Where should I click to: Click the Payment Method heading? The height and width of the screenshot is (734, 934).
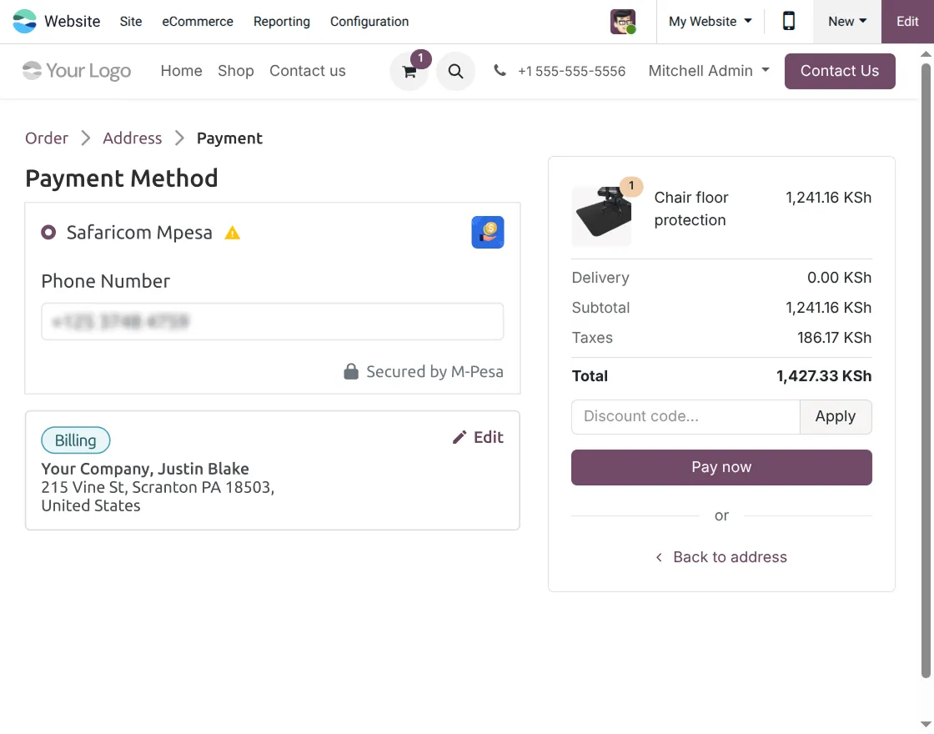122,178
